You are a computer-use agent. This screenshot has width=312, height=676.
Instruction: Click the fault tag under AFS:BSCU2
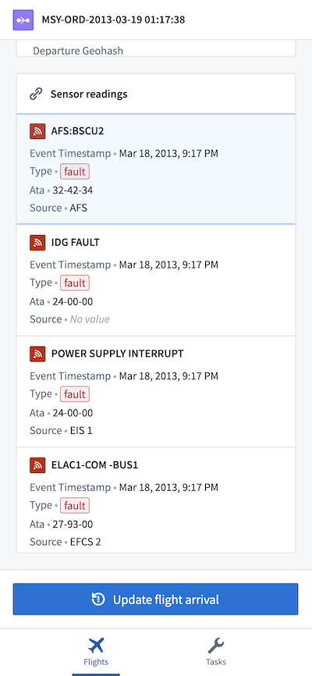[x=75, y=172]
